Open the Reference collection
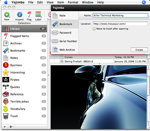This screenshot has height=131, width=150. (x=24, y=94)
